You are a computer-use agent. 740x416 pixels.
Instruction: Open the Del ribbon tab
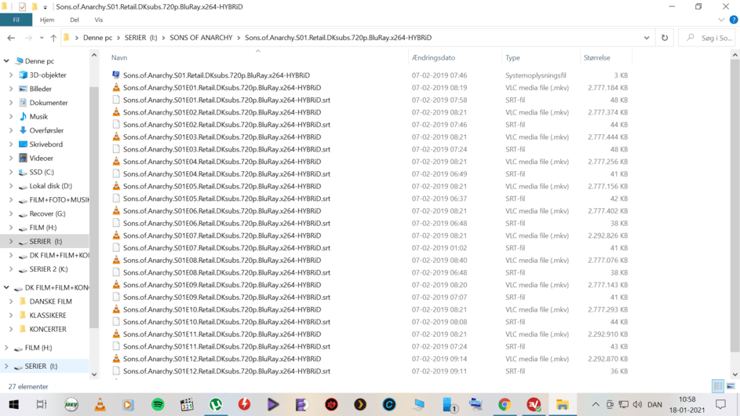[x=75, y=20]
